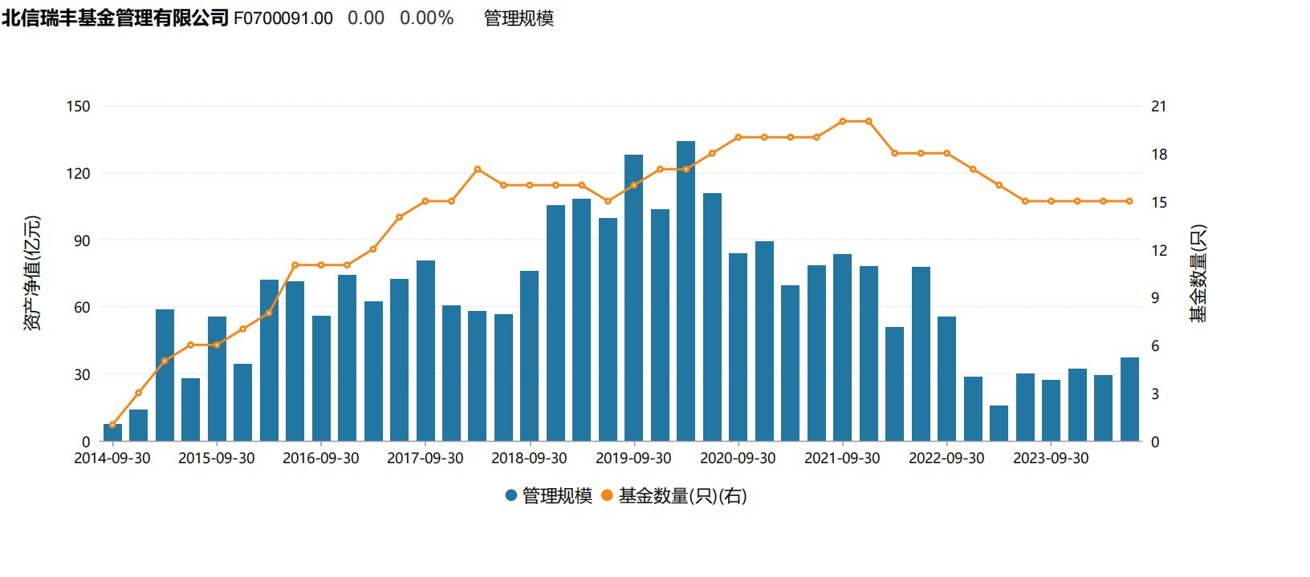
Task: Select the blue bar for 2018-09-30
Action: coord(529,356)
